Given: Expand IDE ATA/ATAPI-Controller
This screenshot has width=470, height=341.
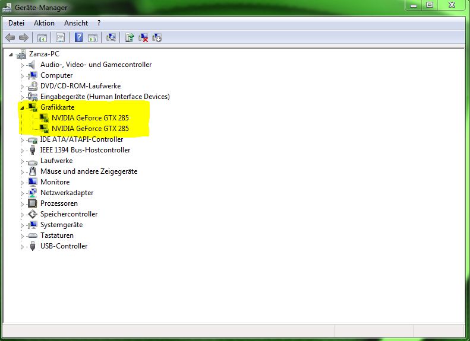Looking at the screenshot, I should (x=22, y=140).
